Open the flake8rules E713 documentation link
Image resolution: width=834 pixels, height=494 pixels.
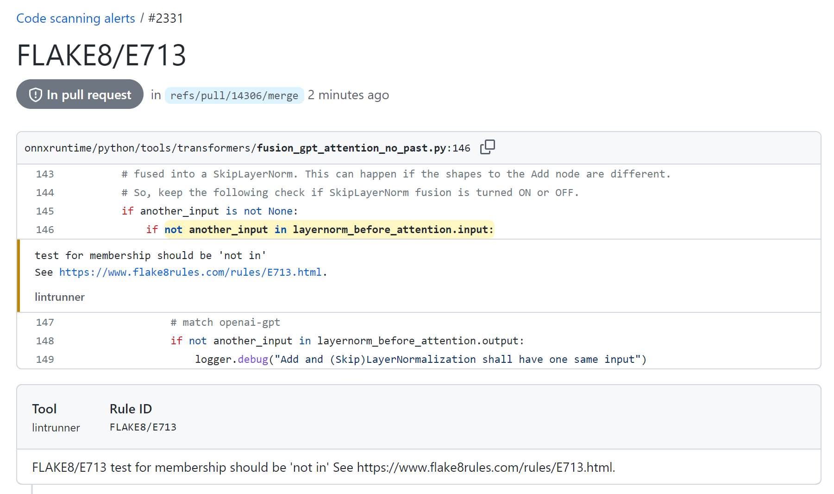coord(190,272)
